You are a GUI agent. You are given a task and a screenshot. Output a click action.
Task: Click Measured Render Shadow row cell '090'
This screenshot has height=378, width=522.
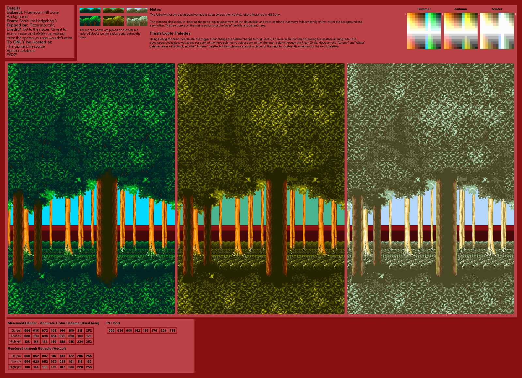(x=71, y=336)
